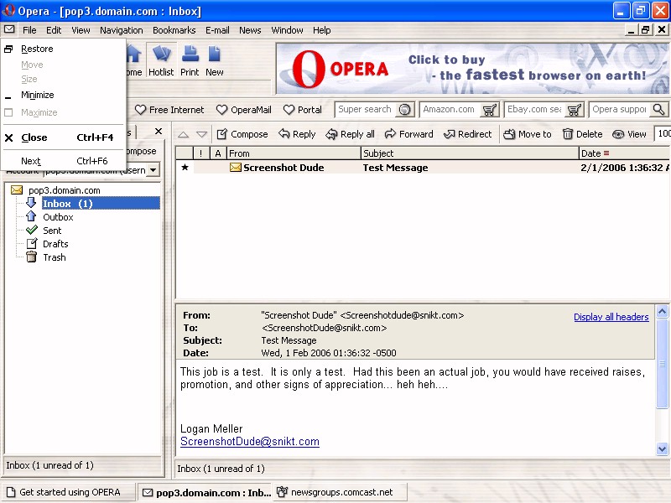The width and height of the screenshot is (671, 503).
Task: Toggle the star flag on Test Message
Action: [185, 167]
